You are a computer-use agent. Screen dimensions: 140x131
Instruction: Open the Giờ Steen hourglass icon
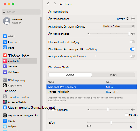click(x=5, y=72)
